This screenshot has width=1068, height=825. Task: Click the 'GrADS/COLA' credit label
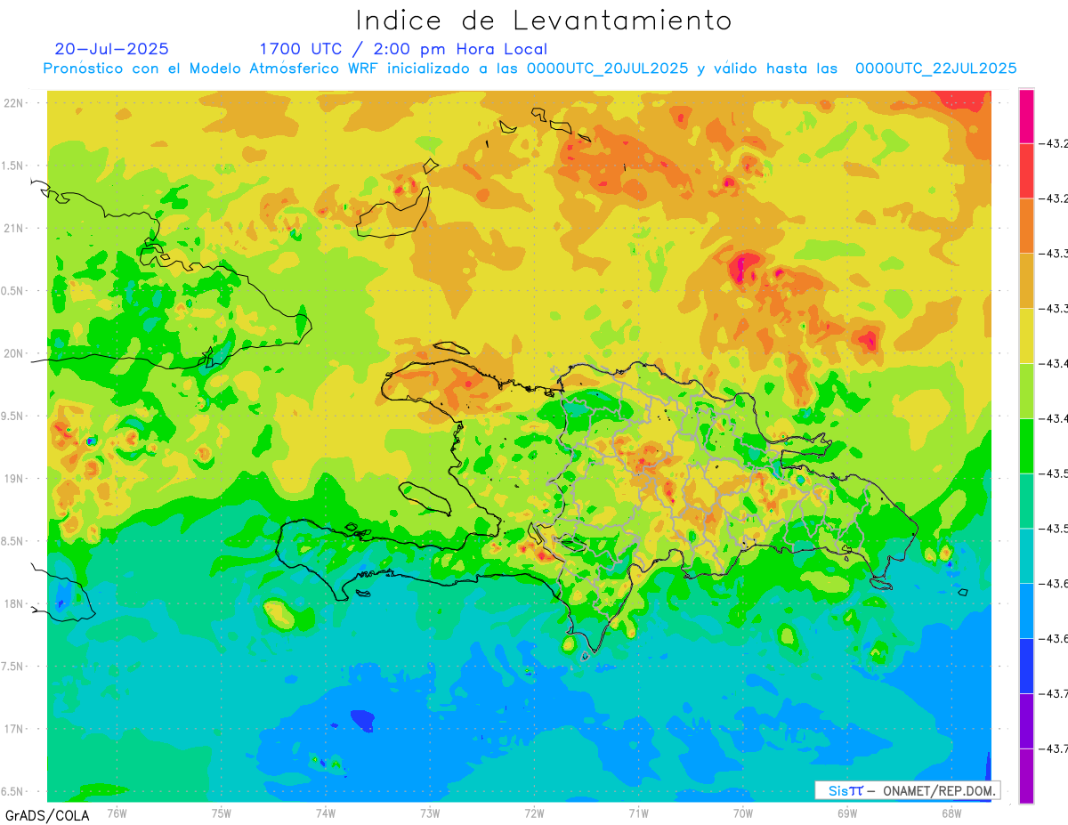pos(47,815)
